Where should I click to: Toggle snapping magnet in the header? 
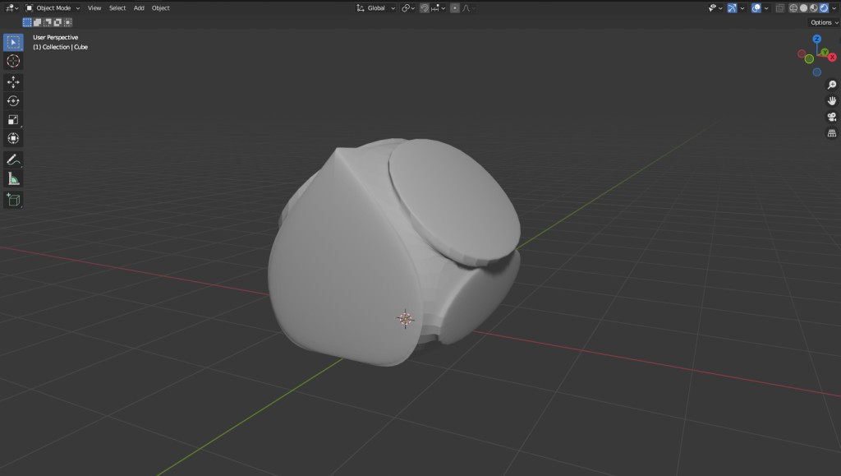click(x=424, y=8)
